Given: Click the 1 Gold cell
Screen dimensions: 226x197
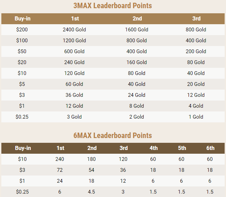Looking at the screenshot, I should click(x=196, y=117).
